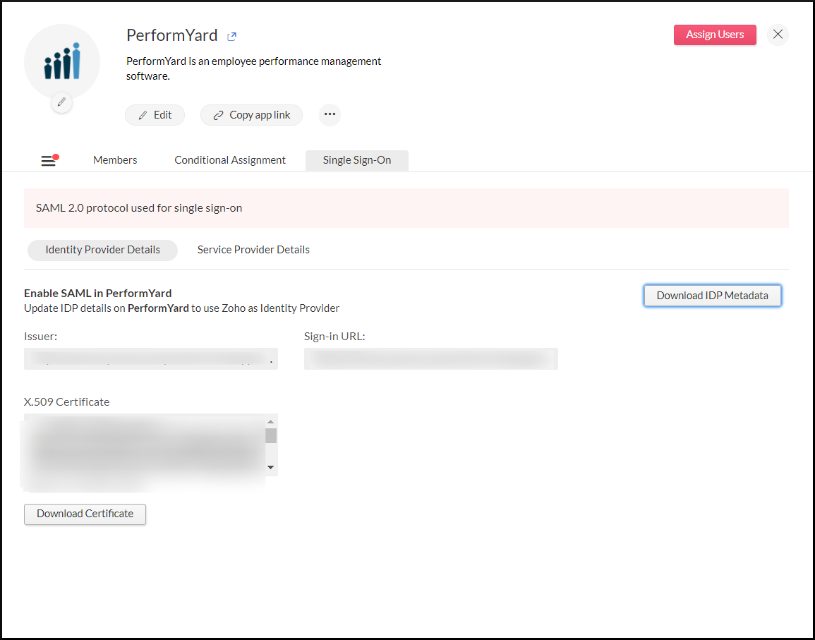This screenshot has width=815, height=640.
Task: Open PerformYard via the external link icon
Action: click(x=231, y=35)
